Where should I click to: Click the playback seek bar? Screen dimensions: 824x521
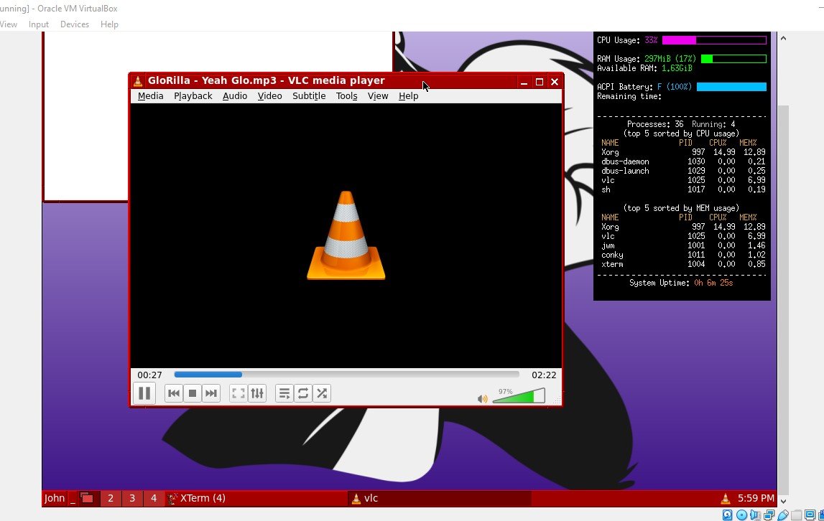[x=346, y=375]
